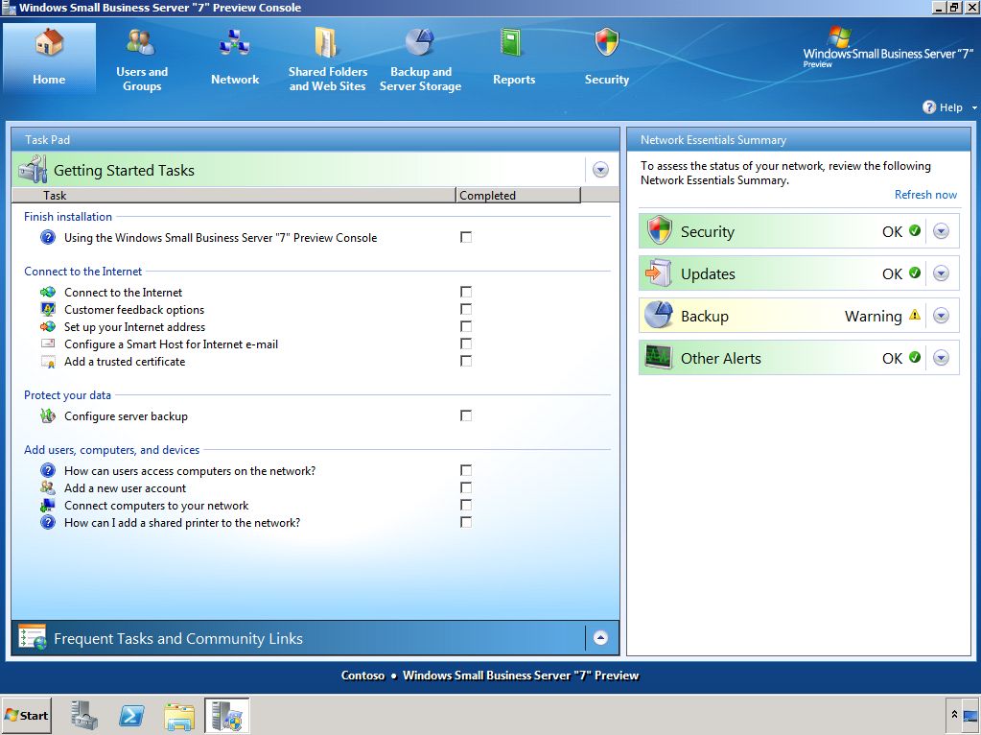Open Add a trusted certificate task
The width and height of the screenshot is (981, 735).
pos(125,362)
